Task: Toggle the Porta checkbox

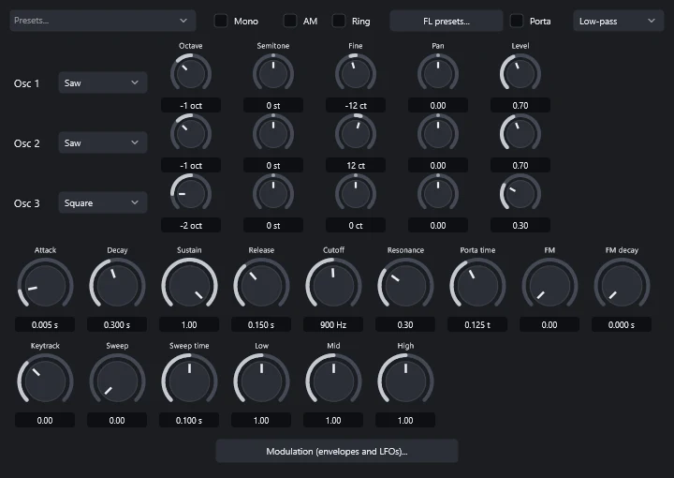Action: tap(517, 21)
